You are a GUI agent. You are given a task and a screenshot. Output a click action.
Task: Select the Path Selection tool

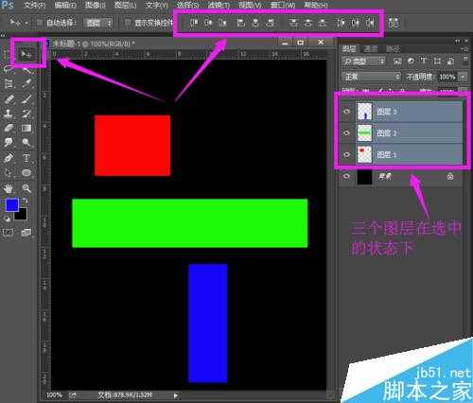(x=9, y=173)
